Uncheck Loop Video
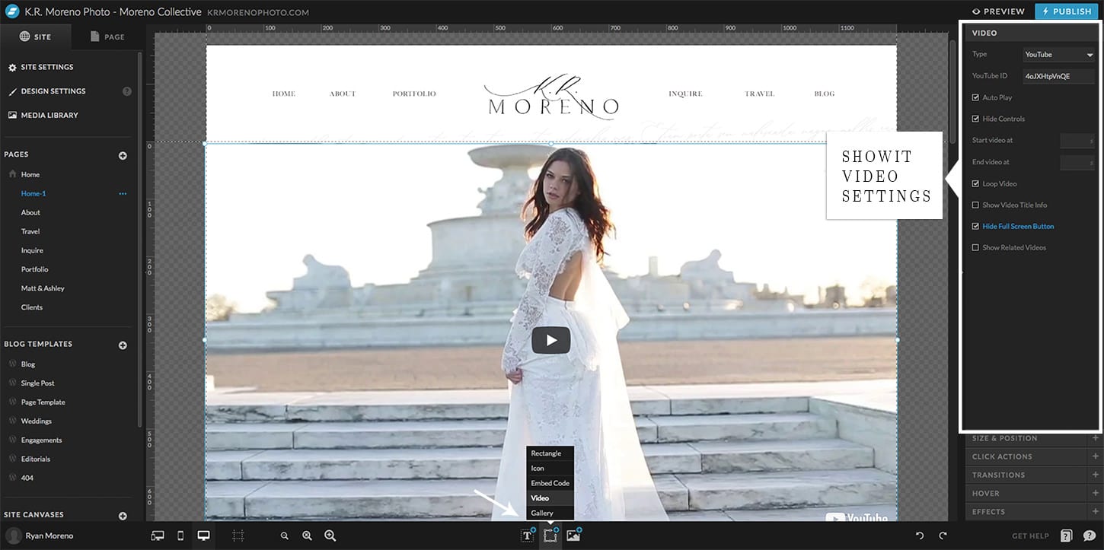 (975, 183)
